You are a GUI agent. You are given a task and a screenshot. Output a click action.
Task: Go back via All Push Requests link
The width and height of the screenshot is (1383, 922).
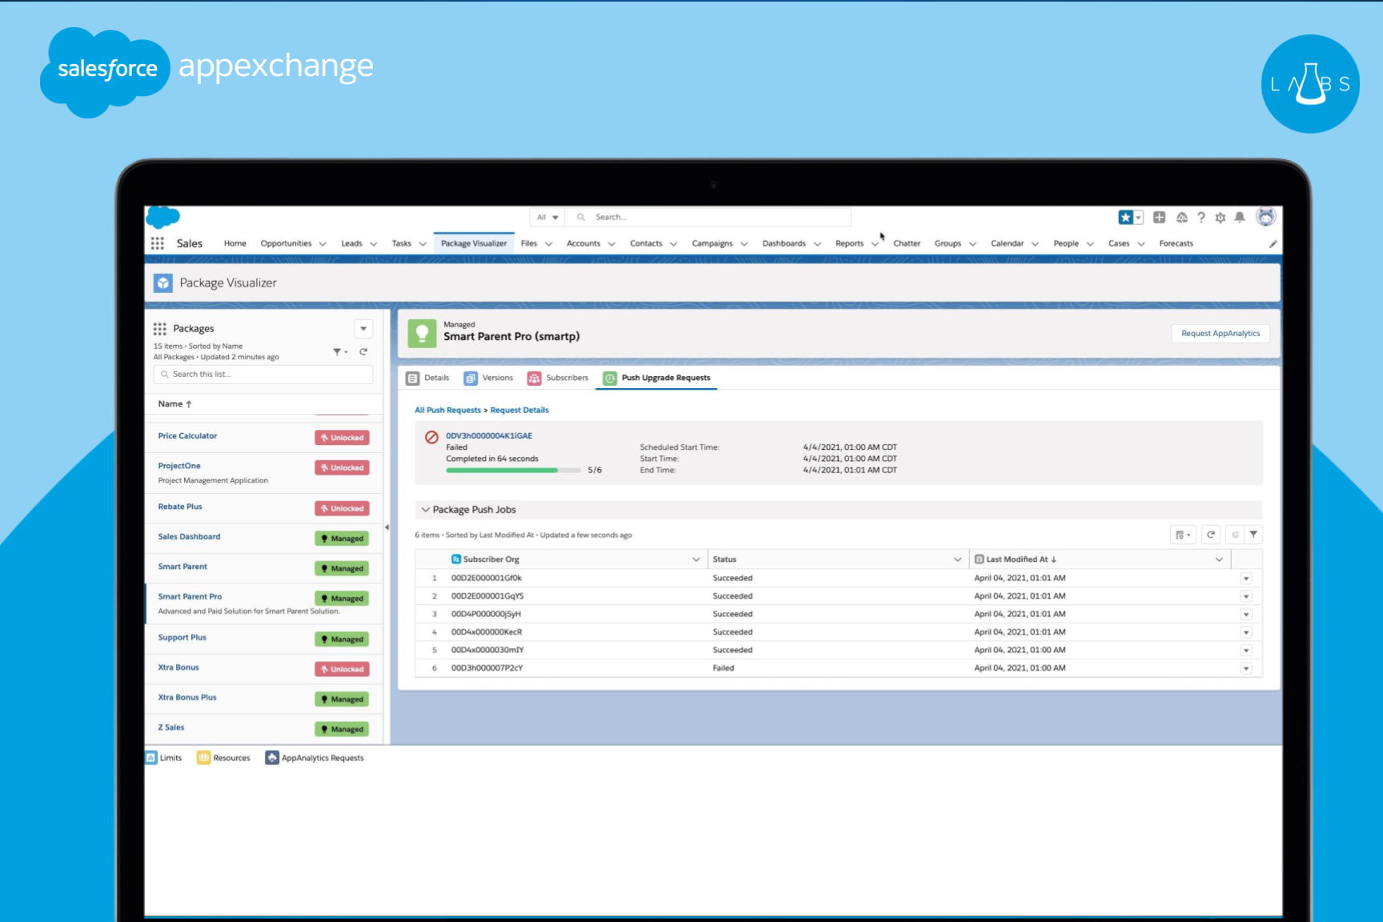[447, 410]
